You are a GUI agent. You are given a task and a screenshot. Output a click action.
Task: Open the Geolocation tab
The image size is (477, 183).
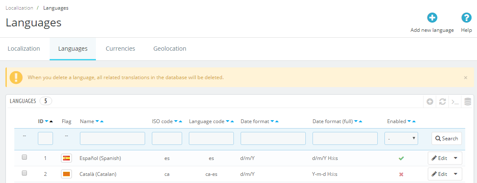pyautogui.click(x=170, y=49)
